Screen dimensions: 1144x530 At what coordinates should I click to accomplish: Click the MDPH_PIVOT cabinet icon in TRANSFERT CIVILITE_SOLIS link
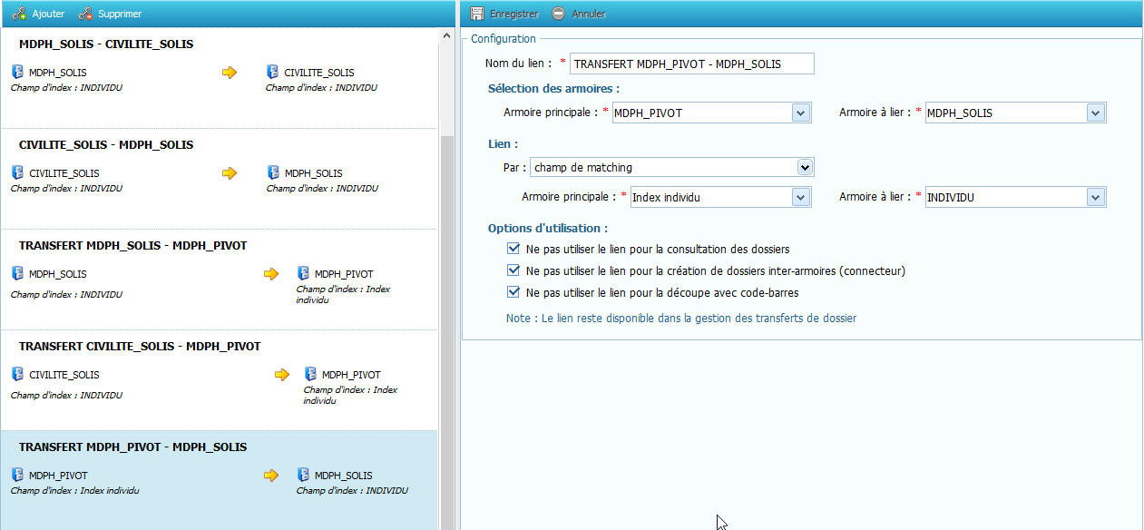coord(310,374)
